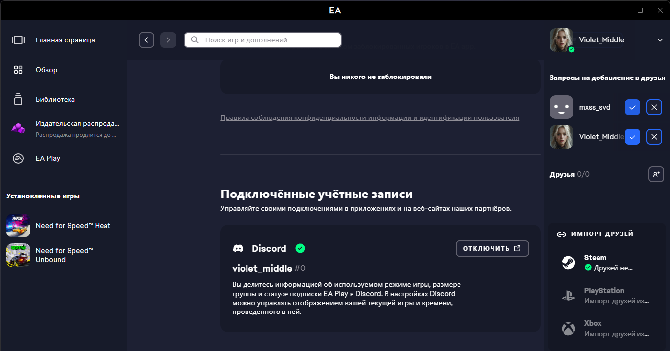
Task: Open the hamburger menu icon
Action: [x=10, y=10]
